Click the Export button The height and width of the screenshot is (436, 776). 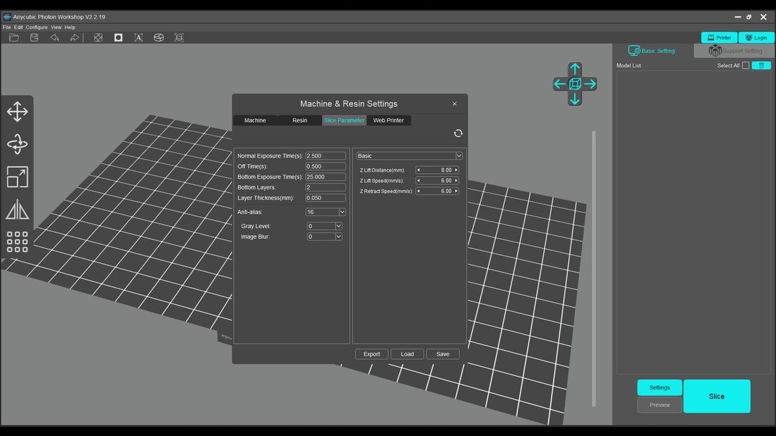(x=372, y=354)
